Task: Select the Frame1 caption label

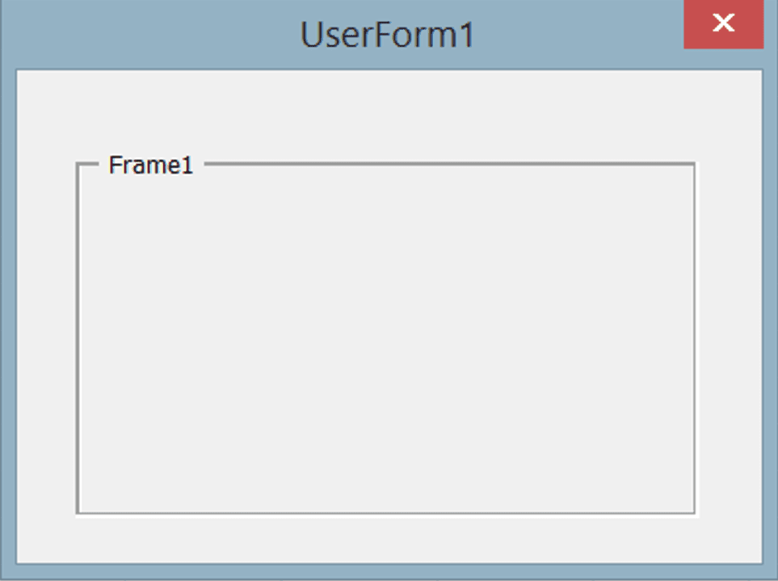Action: [x=151, y=165]
